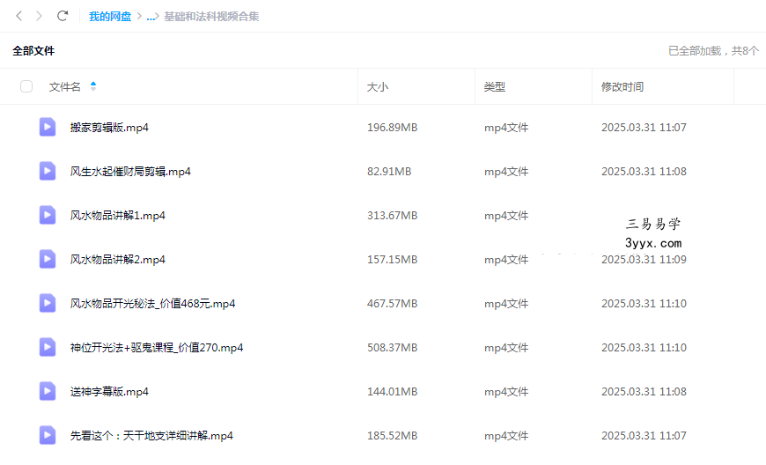Image resolution: width=766 pixels, height=465 pixels.
Task: Open file 风水物品讲解1.mp4
Action: coord(118,216)
